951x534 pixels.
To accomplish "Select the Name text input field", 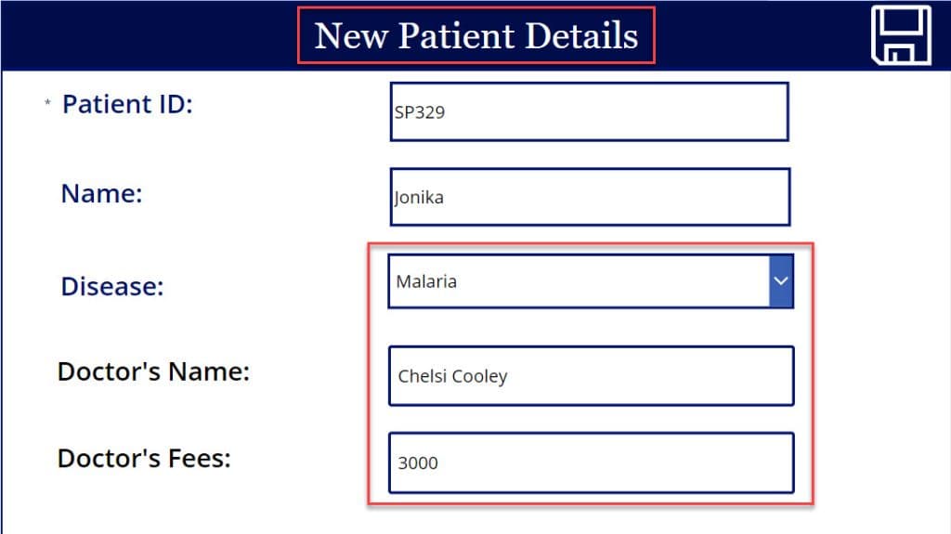I will [x=590, y=197].
